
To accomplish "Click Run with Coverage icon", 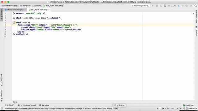I will pos(161,6).
